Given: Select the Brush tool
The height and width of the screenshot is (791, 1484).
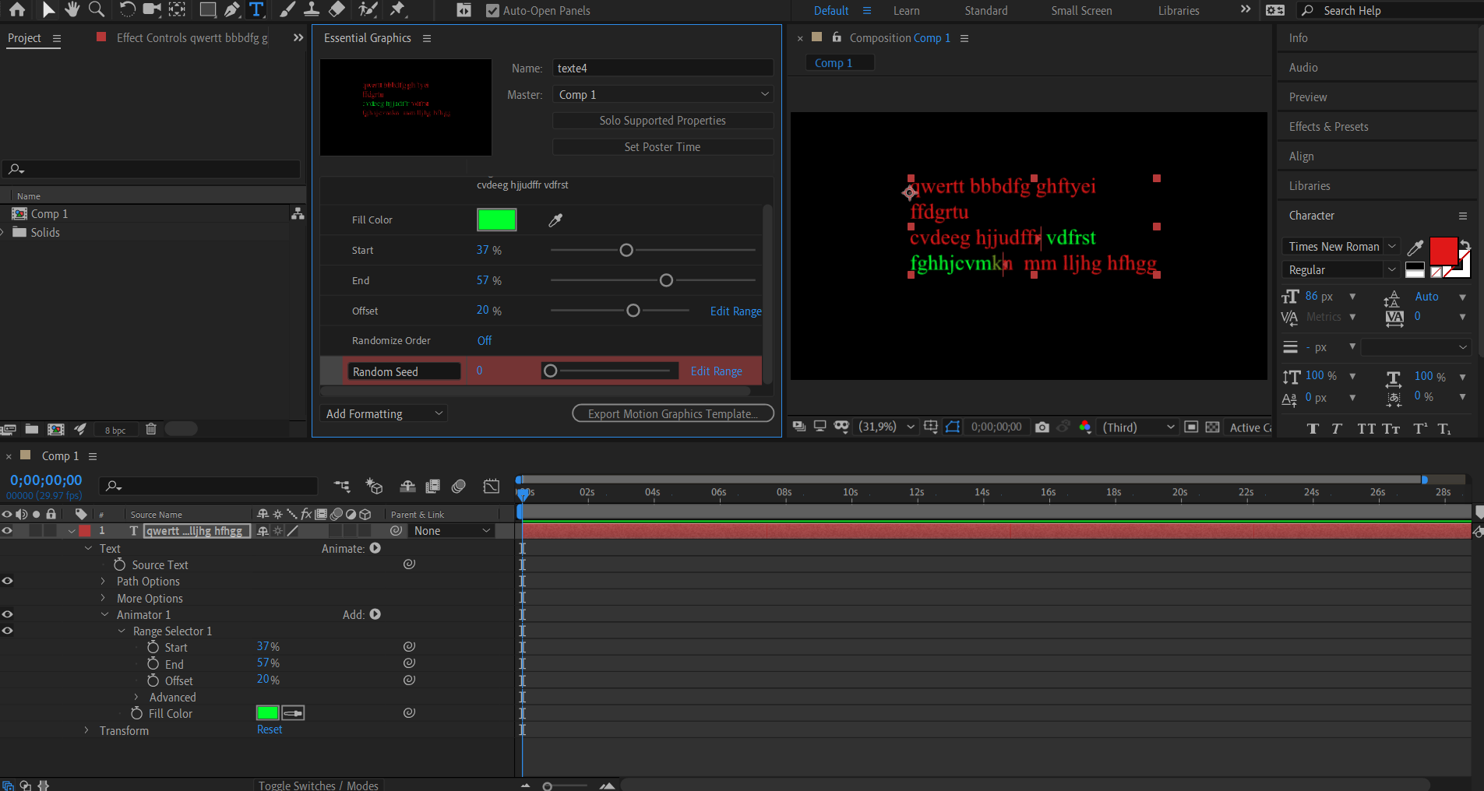Looking at the screenshot, I should coord(287,9).
